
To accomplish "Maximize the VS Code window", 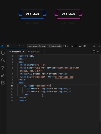I will pyautogui.click(x=94, y=46).
